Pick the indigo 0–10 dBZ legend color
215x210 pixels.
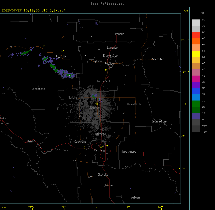click(x=196, y=116)
